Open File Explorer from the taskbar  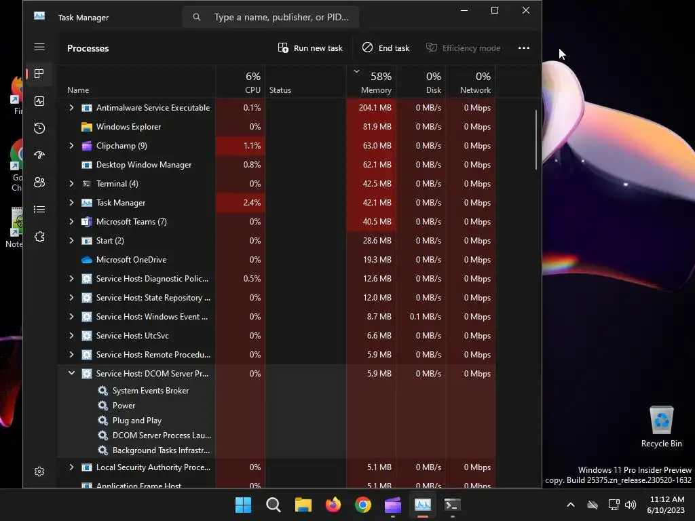click(303, 505)
